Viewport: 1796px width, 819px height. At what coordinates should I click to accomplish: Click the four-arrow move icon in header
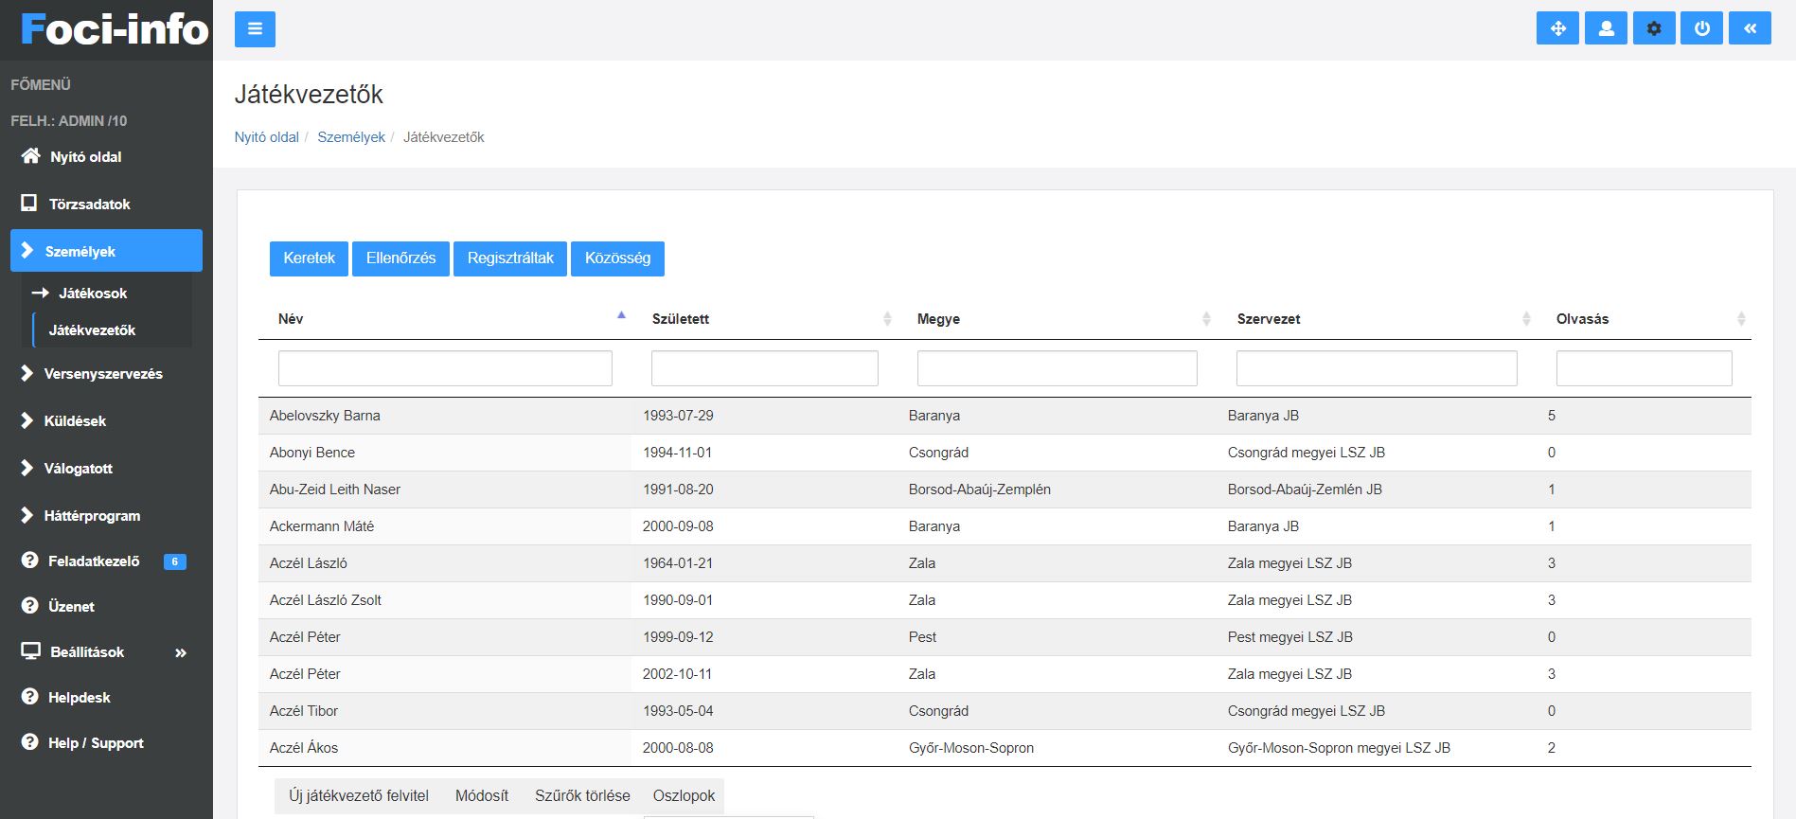1557,28
